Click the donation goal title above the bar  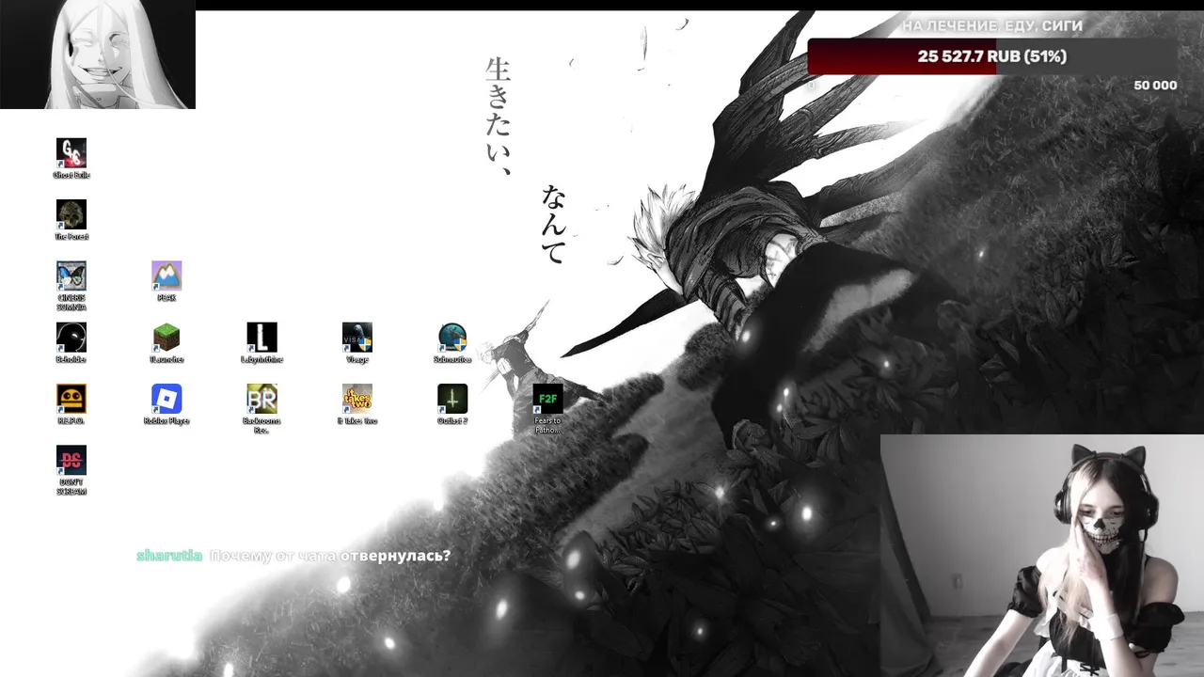pos(992,26)
